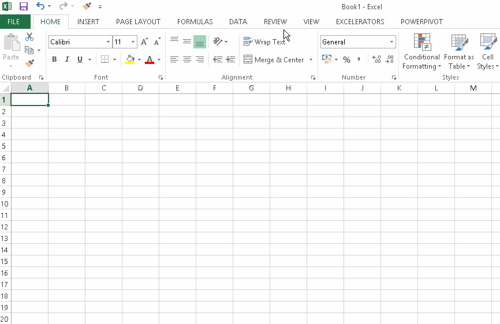Open Clipboard pane launcher
The width and height of the screenshot is (500, 324).
pos(41,77)
